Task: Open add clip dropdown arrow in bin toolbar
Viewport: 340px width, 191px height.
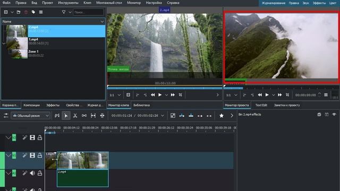Action: (12, 12)
